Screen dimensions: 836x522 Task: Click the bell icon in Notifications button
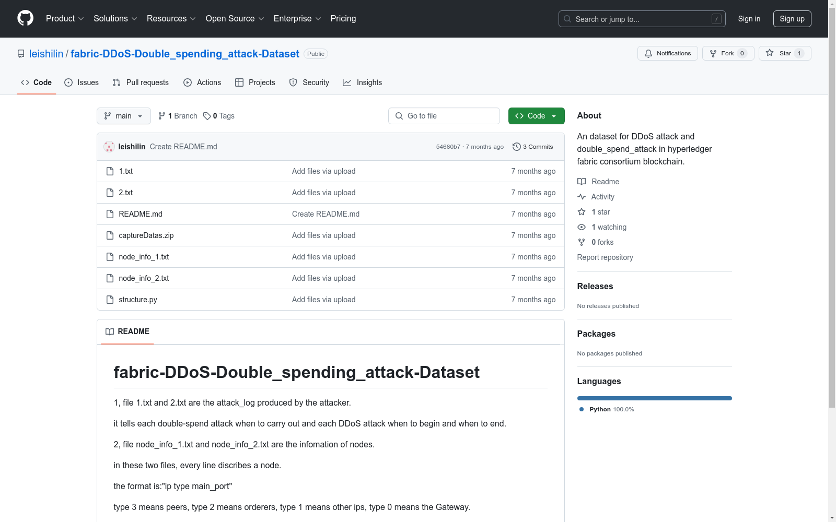tap(648, 53)
